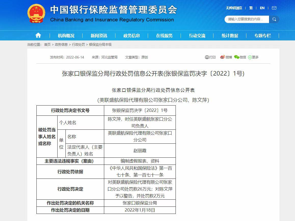Click the national emblem logo
295x221 pixels.
click(x=36, y=13)
